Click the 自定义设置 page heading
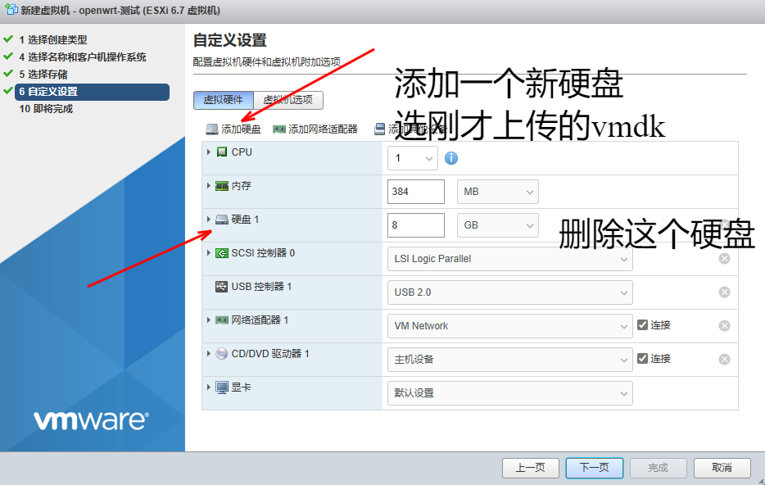This screenshot has height=485, width=765. [230, 40]
